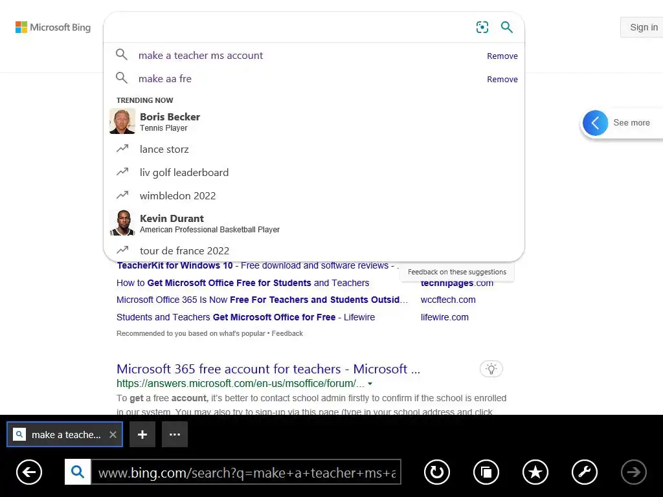Click the blue See more chevron button
Screen dimensions: 663x497
point(595,123)
